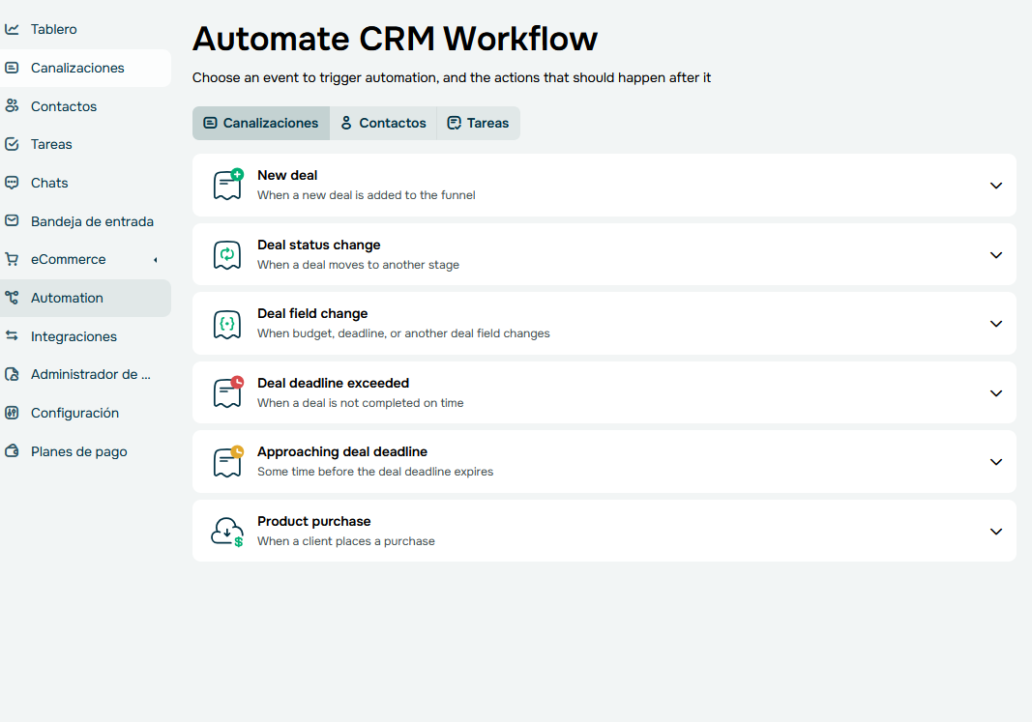
Task: Select eCommerce in the sidebar
Action: [69, 259]
